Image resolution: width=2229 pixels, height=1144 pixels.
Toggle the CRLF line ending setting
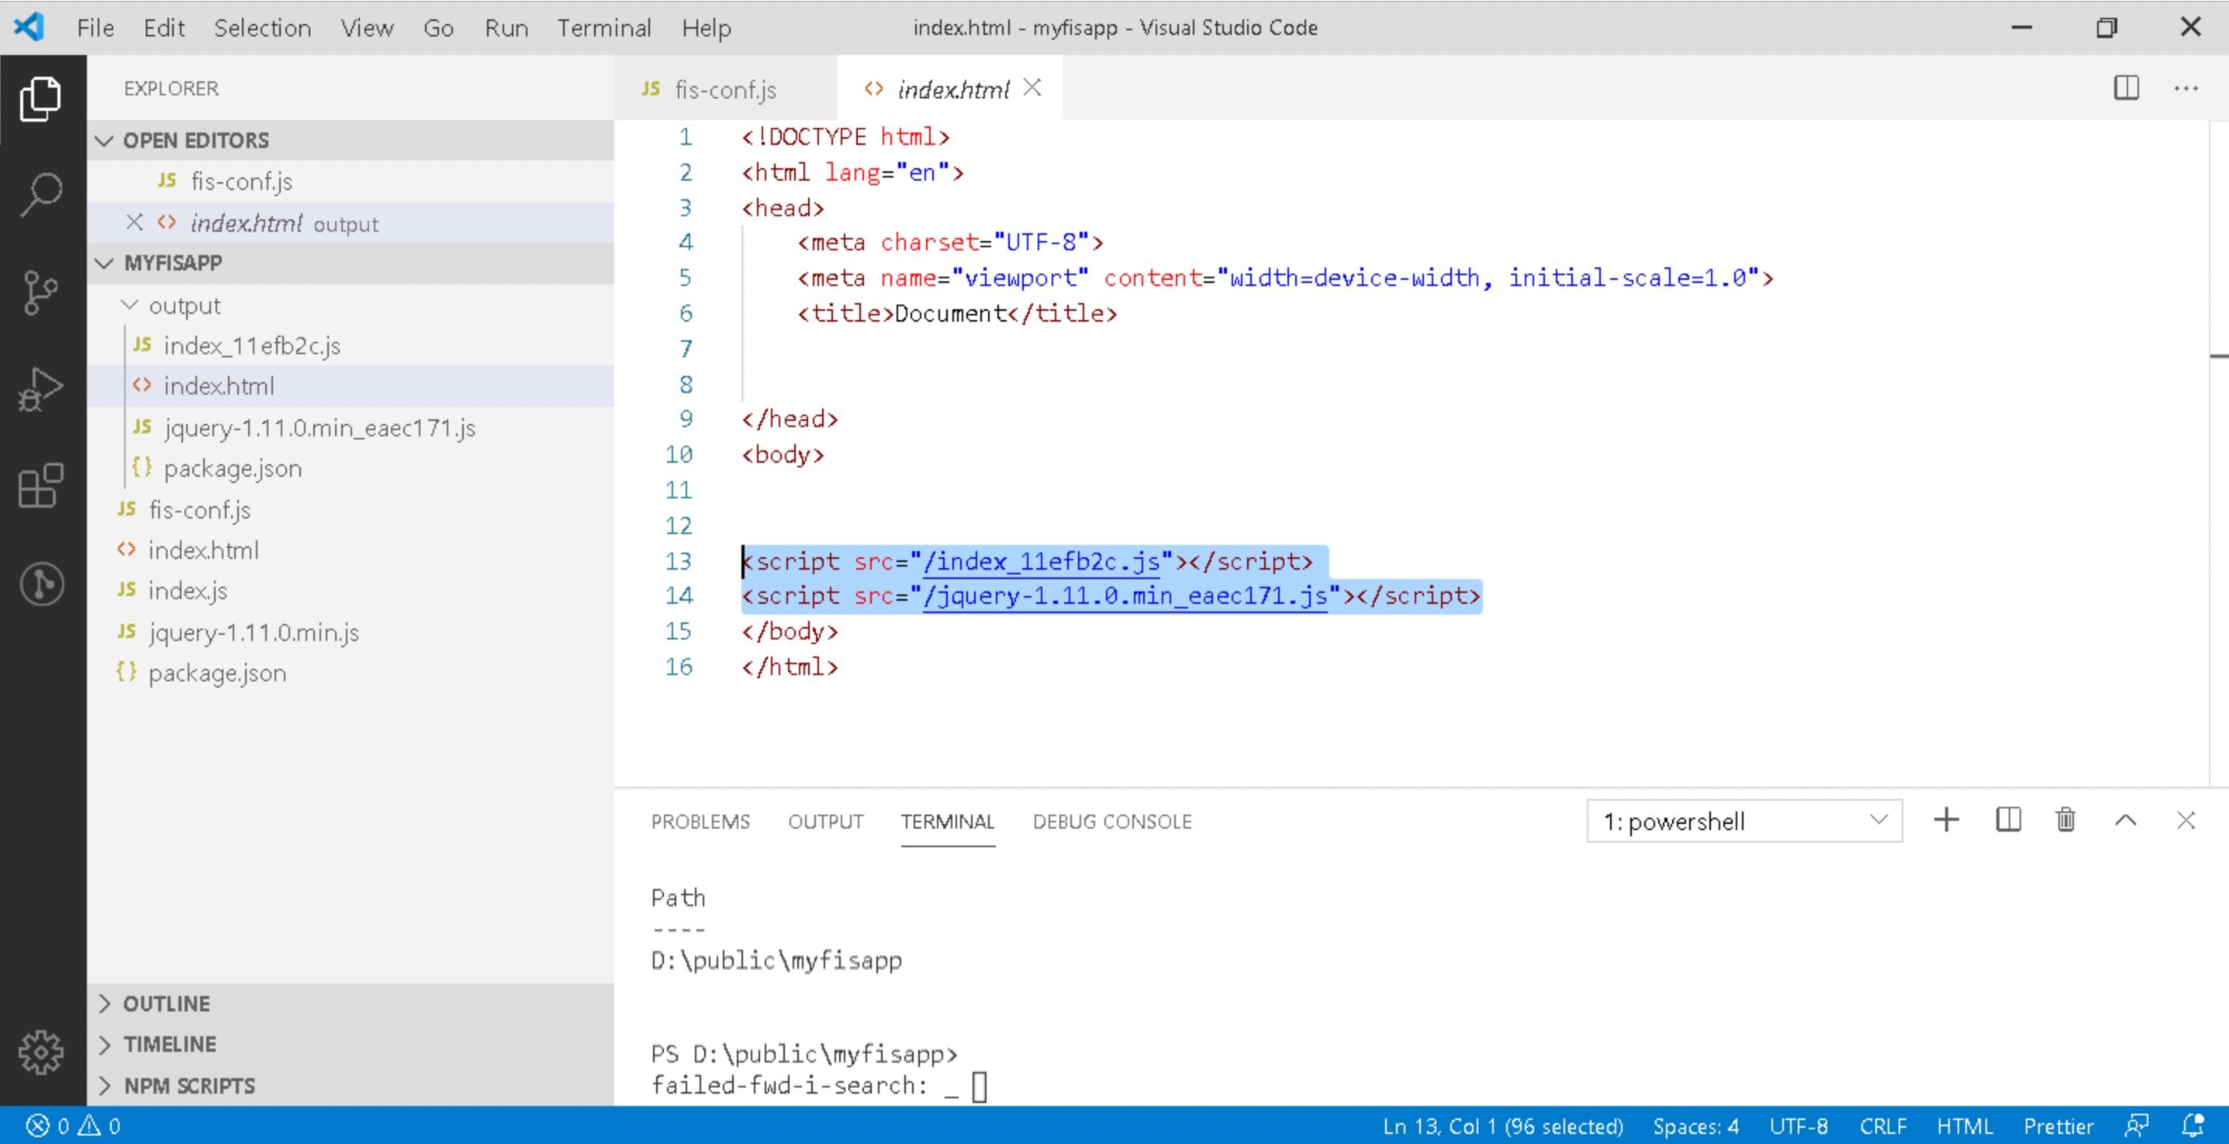point(1882,1126)
